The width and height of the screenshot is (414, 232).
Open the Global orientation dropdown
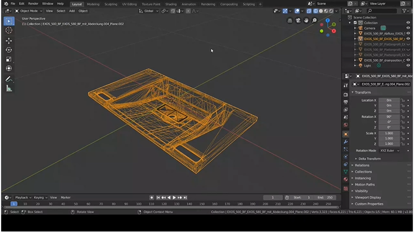149,11
